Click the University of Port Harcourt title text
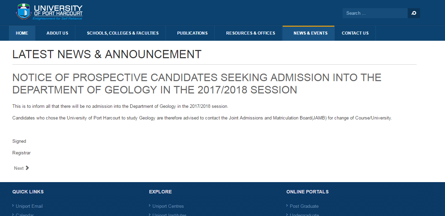 pyautogui.click(x=58, y=12)
